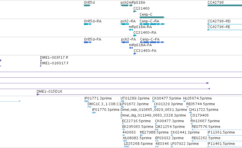Select the Cenp-C-RA transcript glyph

[x=152, y=24]
